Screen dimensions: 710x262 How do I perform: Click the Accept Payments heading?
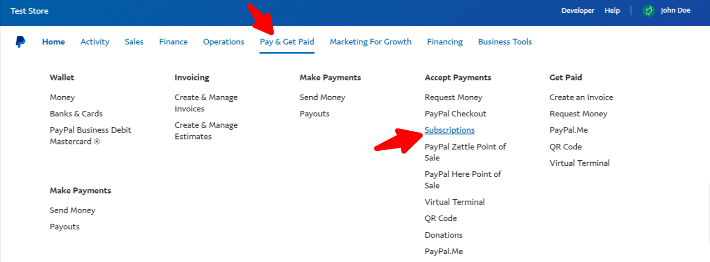coord(458,78)
